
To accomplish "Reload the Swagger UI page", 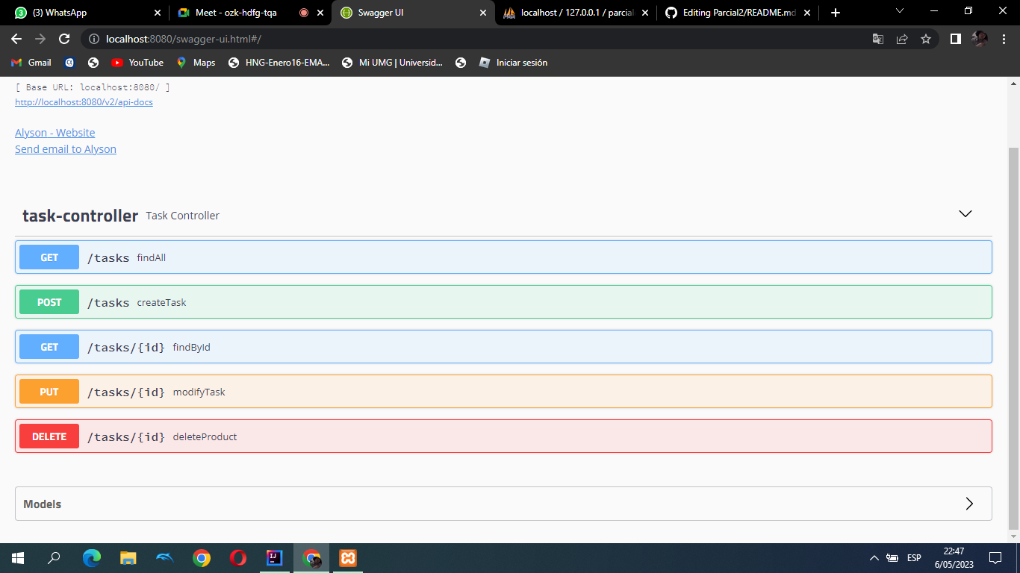I will pyautogui.click(x=64, y=39).
